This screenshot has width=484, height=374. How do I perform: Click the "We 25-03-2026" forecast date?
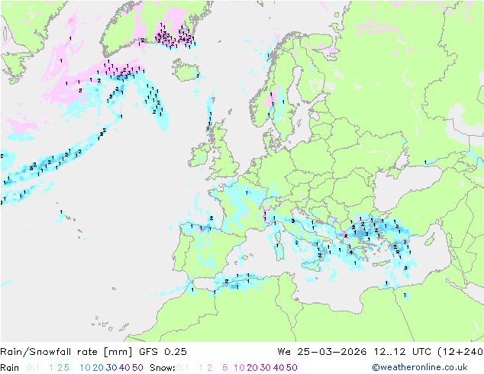(322, 351)
